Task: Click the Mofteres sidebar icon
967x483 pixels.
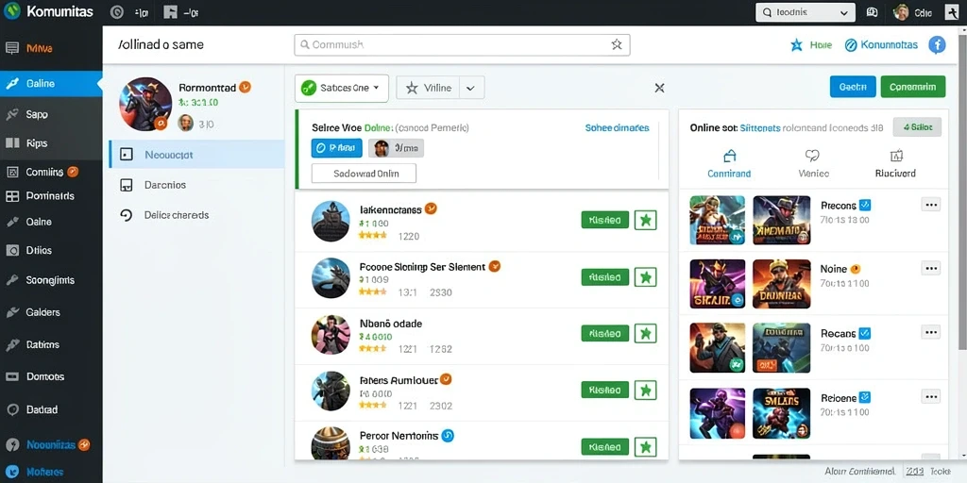Action: tap(12, 472)
